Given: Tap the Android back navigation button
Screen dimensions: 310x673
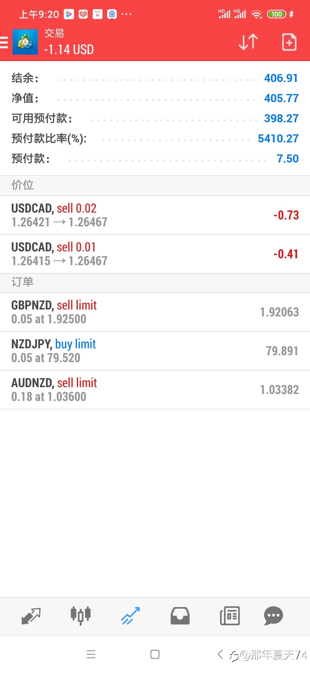Looking at the screenshot, I should [220, 654].
